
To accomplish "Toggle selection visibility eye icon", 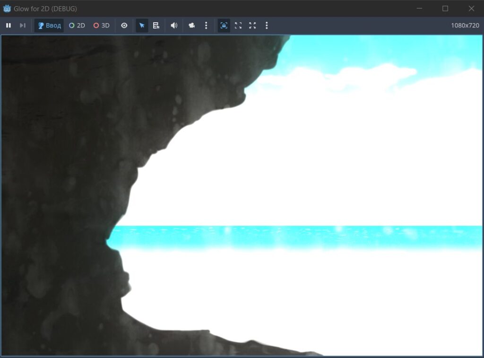I will pos(124,26).
